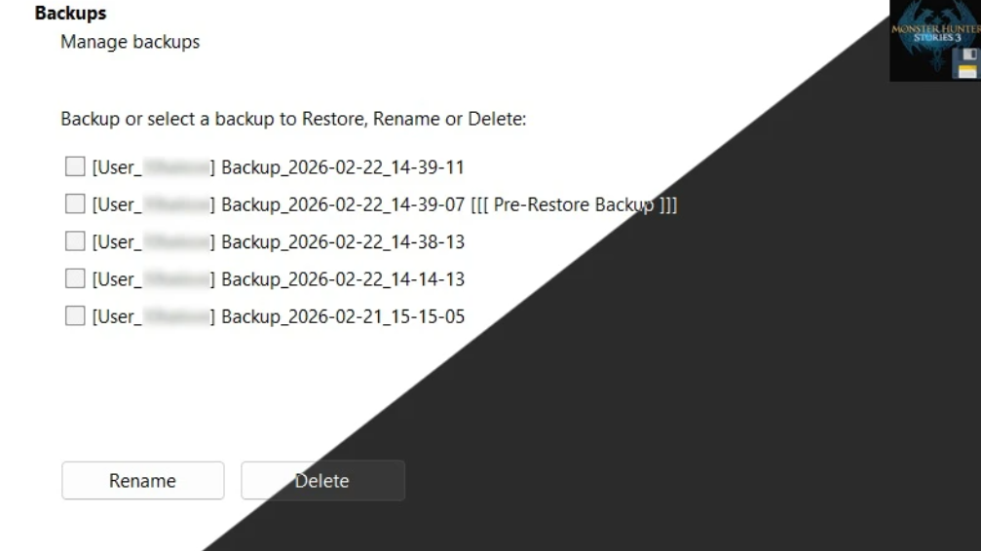This screenshot has width=981, height=551.
Task: Click the blurred username on the first backup
Action: click(177, 167)
